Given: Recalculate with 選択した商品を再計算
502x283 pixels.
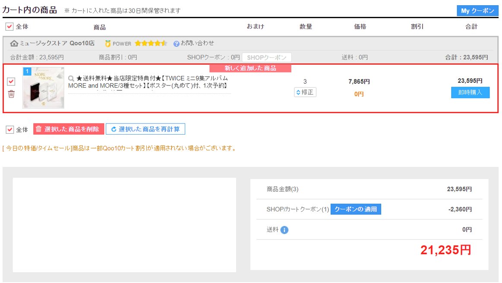Looking at the screenshot, I should [145, 129].
